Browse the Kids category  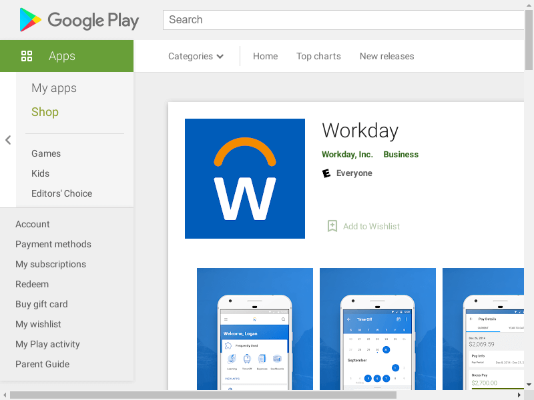pyautogui.click(x=40, y=173)
